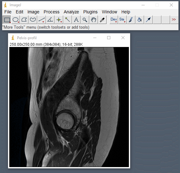
Task: Select the Magnifying glass tool
Action: coord(85,20)
